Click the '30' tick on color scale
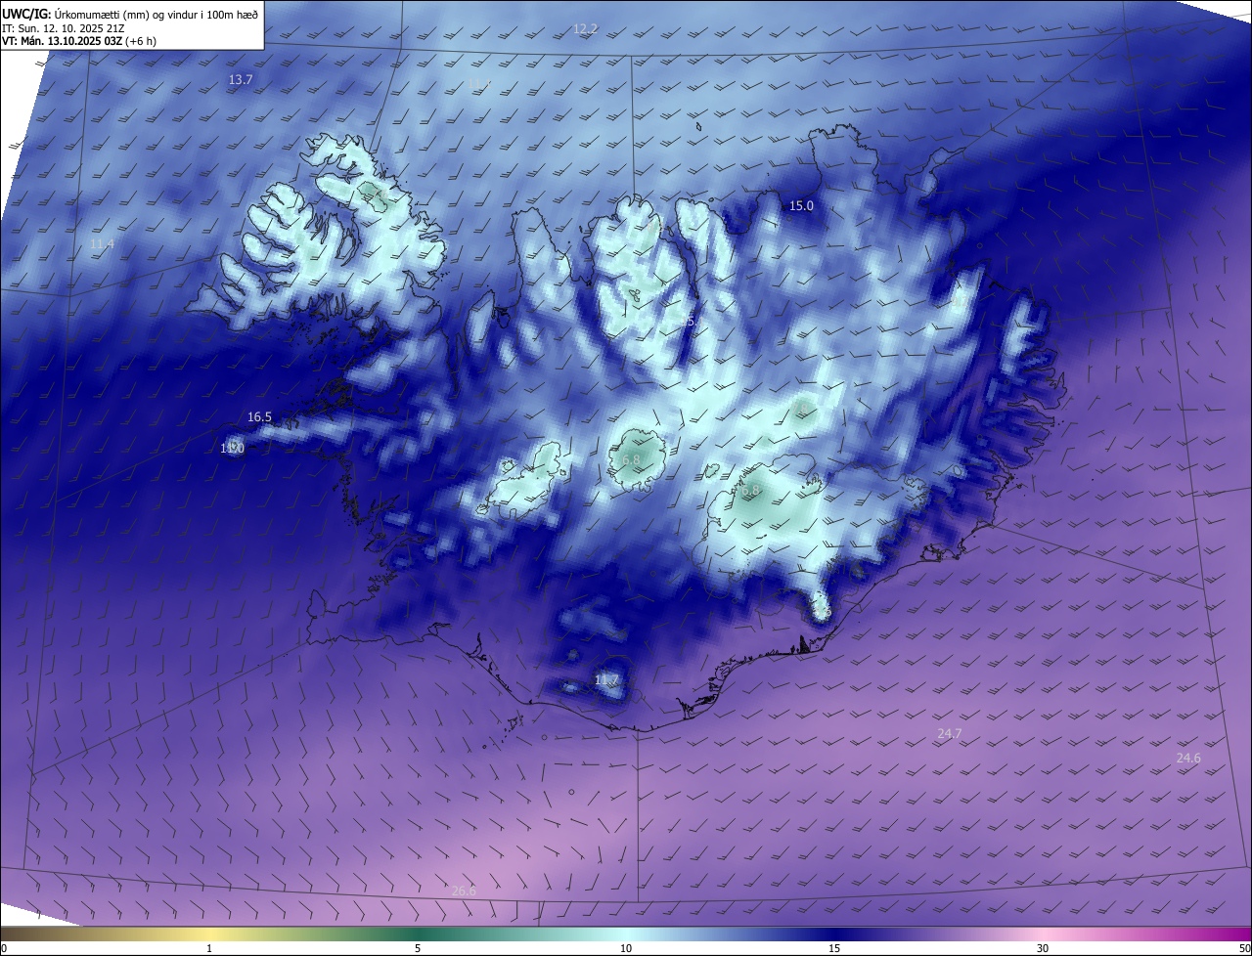This screenshot has width=1252, height=956. (x=1043, y=948)
